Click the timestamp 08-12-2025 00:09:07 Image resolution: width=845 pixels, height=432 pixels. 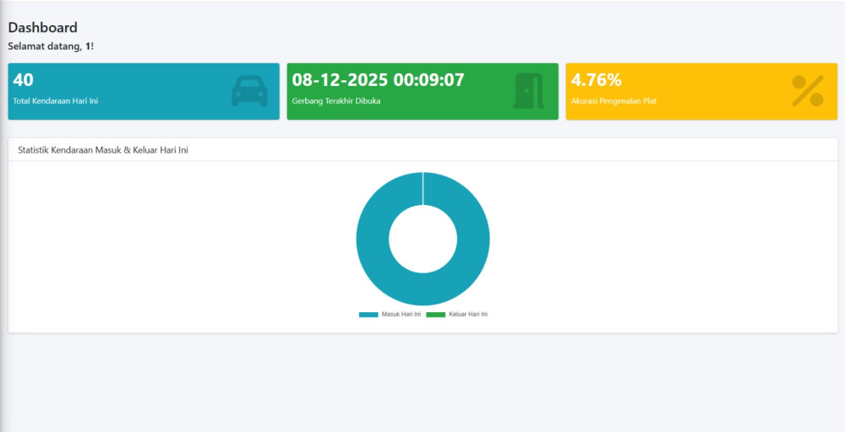(378, 80)
